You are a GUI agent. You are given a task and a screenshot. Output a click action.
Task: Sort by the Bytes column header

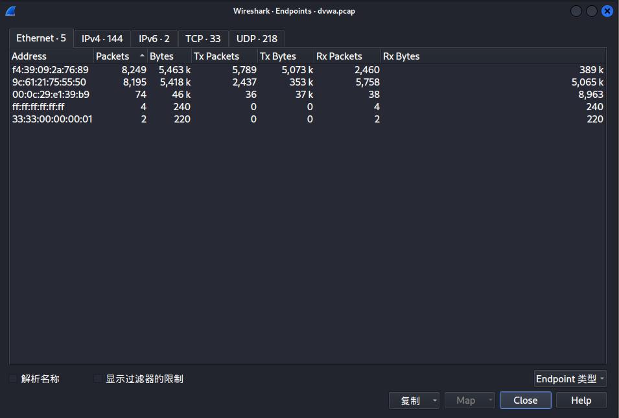pyautogui.click(x=169, y=56)
